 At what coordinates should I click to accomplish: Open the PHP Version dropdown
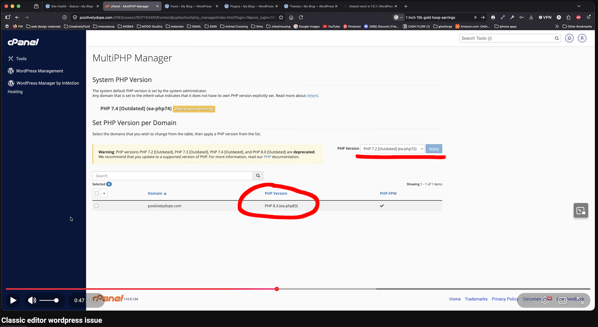click(393, 149)
